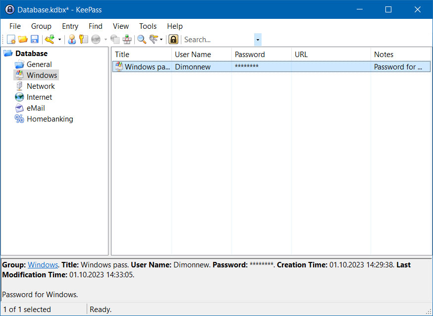The image size is (433, 316).
Task: Open the Find menu
Action: click(x=96, y=26)
